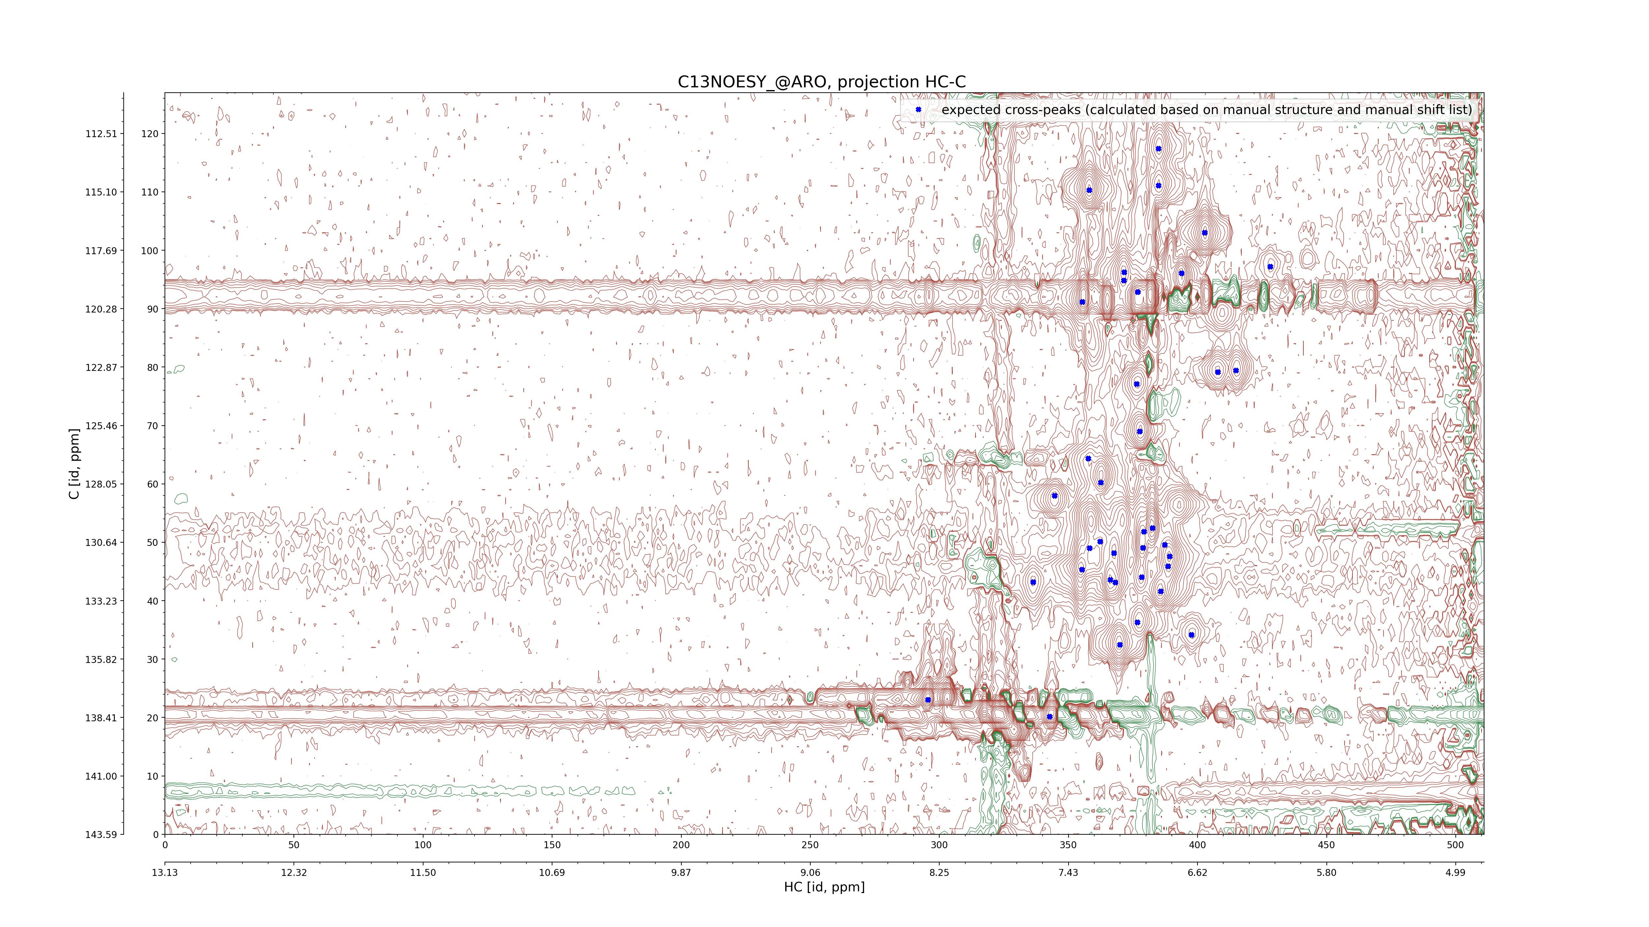Click the C ppm tick label '125.46'

click(101, 426)
